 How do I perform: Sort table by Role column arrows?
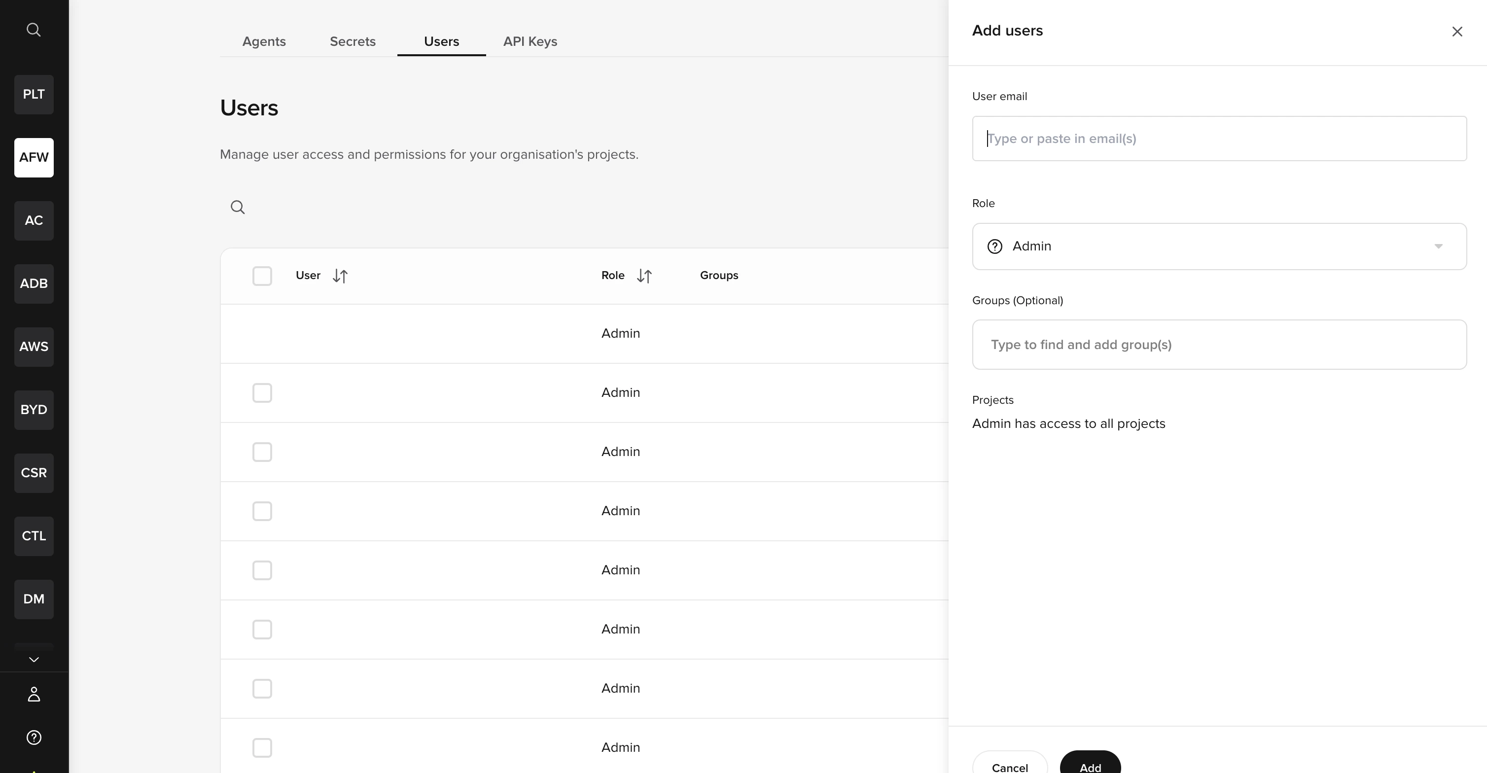pyautogui.click(x=644, y=276)
